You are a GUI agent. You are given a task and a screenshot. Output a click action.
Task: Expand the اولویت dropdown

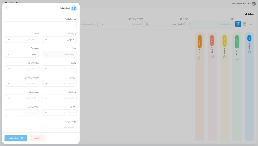(x=59, y=69)
